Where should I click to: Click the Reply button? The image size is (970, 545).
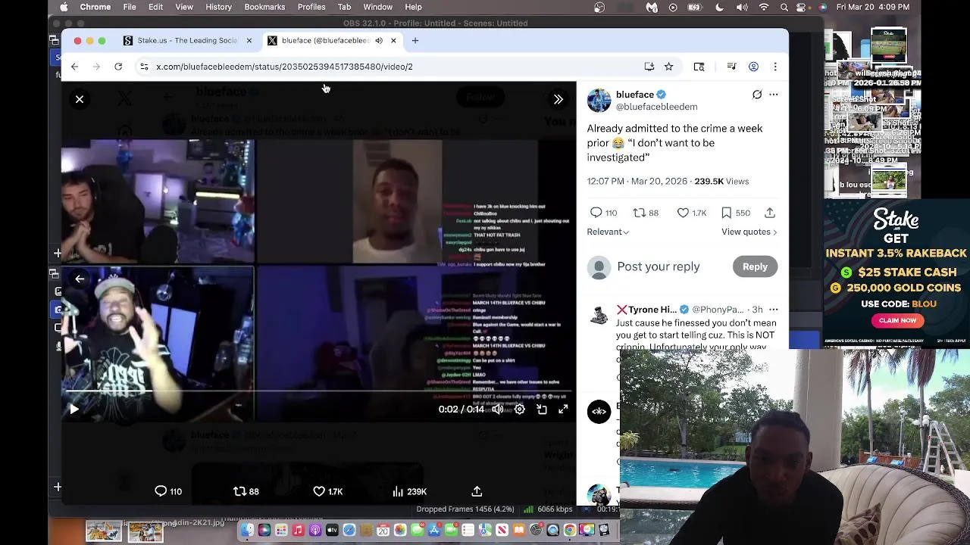(x=755, y=266)
